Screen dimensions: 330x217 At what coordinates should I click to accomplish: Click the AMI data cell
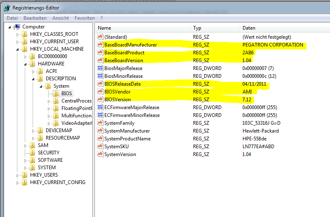pyautogui.click(x=247, y=91)
